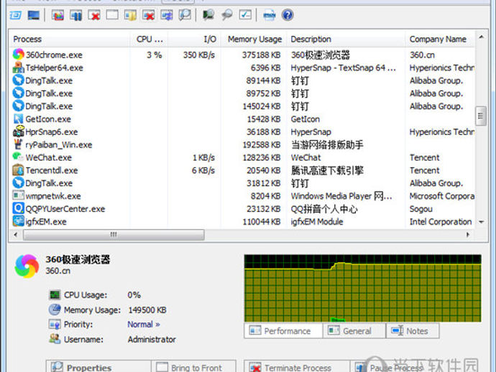This screenshot has height=372, width=496.
Task: Select the GetIcon.exe process row
Action: [244, 118]
